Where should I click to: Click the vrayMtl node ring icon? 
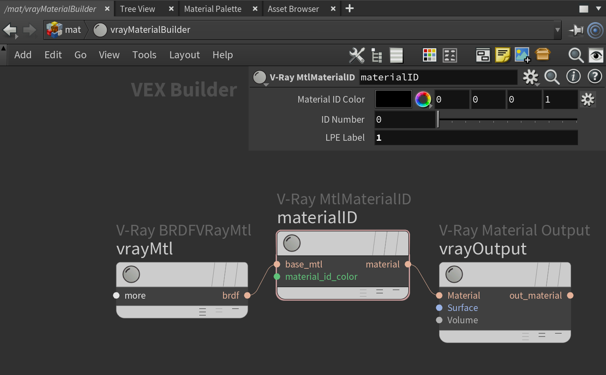click(x=131, y=274)
